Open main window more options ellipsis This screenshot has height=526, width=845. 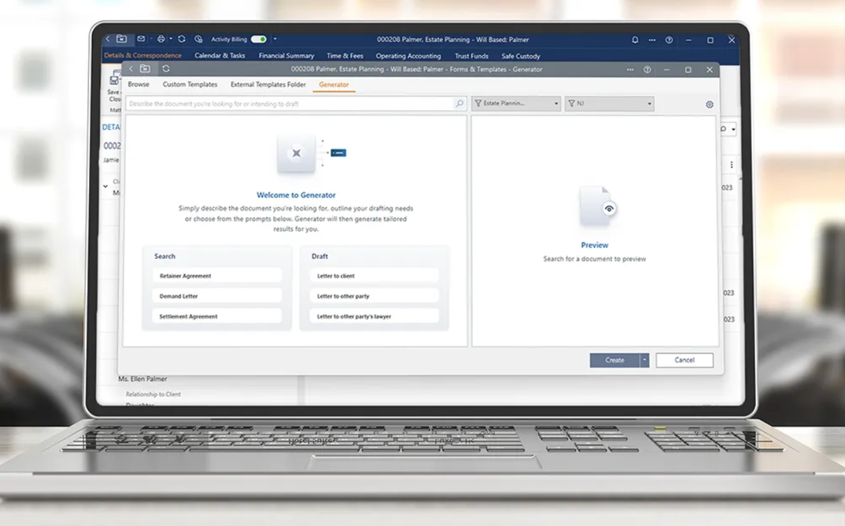pos(652,40)
